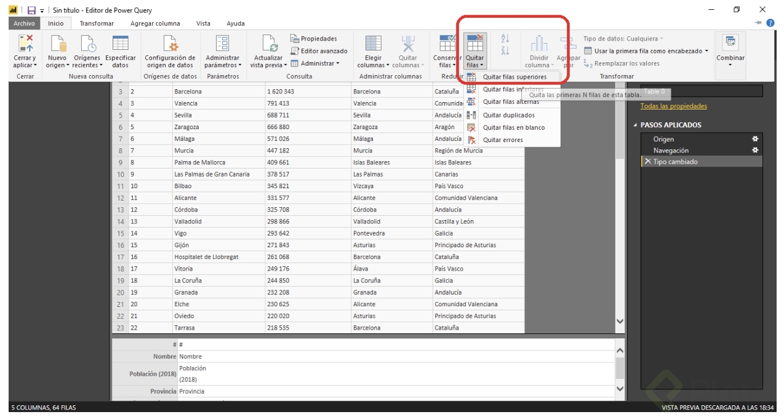The image size is (784, 417).
Task: Open help with the question mark icon
Action: (x=770, y=23)
